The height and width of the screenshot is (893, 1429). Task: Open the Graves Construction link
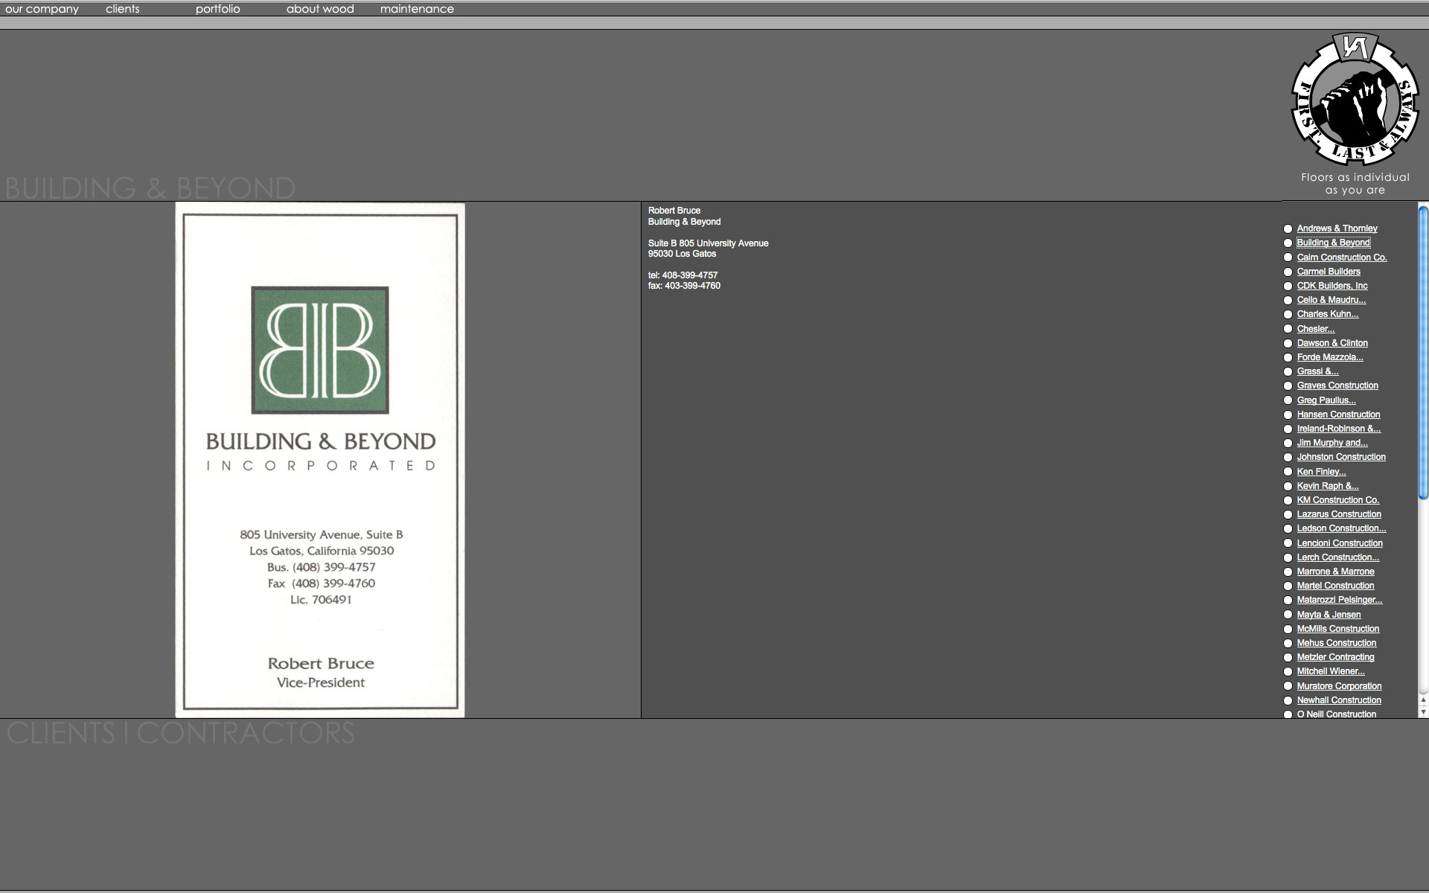[x=1337, y=385]
